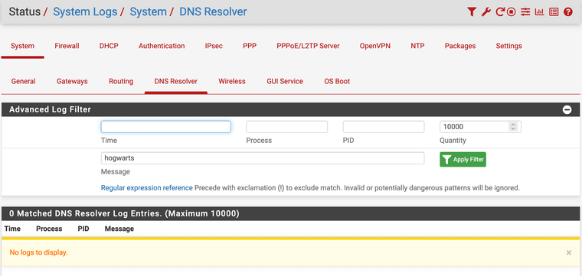This screenshot has width=582, height=276.
Task: Open the Routing sub-tab
Action: (121, 81)
